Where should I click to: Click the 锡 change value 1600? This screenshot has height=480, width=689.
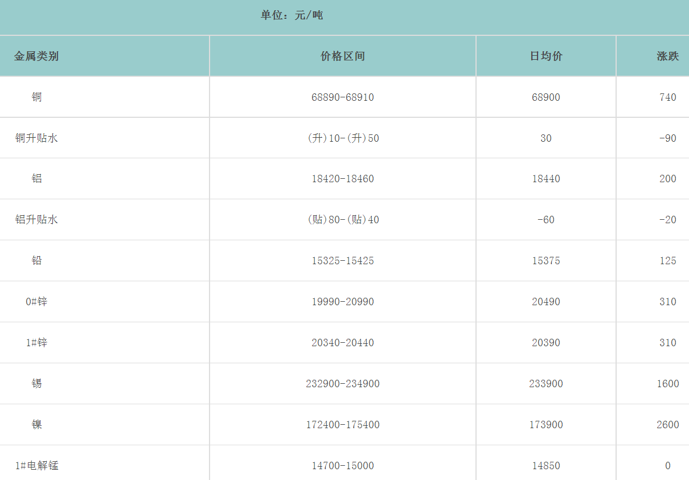point(667,384)
